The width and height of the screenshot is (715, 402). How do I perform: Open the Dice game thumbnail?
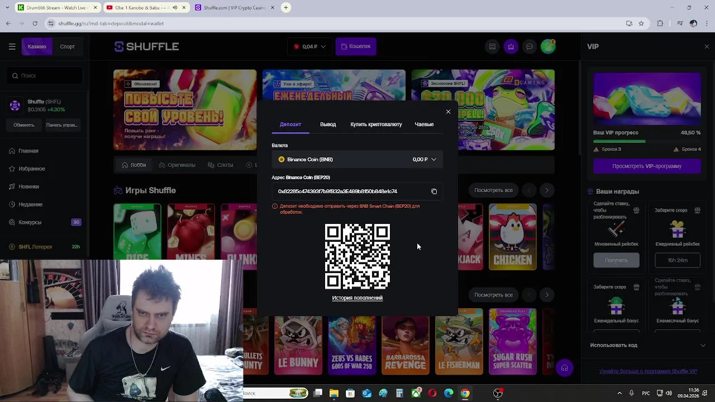pyautogui.click(x=137, y=232)
